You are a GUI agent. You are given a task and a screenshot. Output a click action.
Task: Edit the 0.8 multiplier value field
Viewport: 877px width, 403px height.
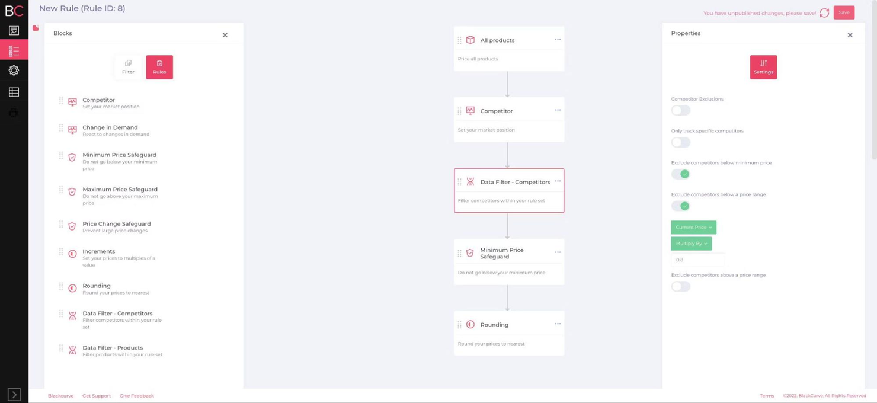(x=697, y=260)
